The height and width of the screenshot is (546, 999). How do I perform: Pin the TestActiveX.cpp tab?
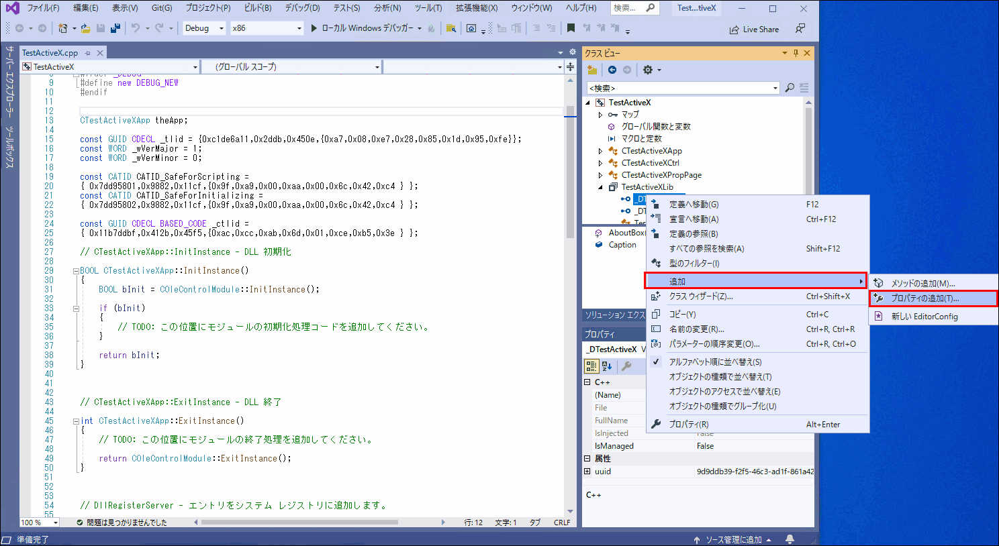pos(87,53)
